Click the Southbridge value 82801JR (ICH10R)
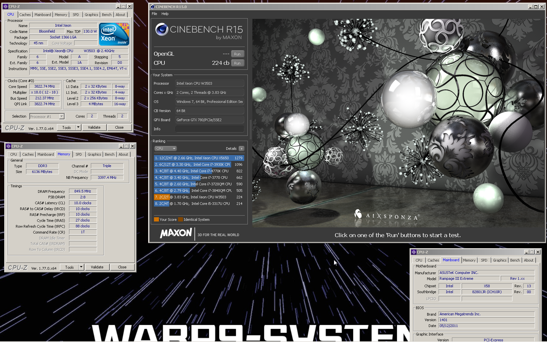This screenshot has height=342, width=547. [x=487, y=292]
